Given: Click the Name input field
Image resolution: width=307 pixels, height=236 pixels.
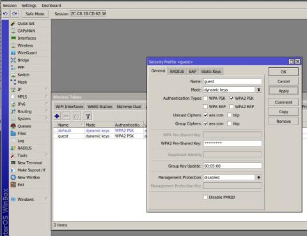Looking at the screenshot, I should [232, 81].
